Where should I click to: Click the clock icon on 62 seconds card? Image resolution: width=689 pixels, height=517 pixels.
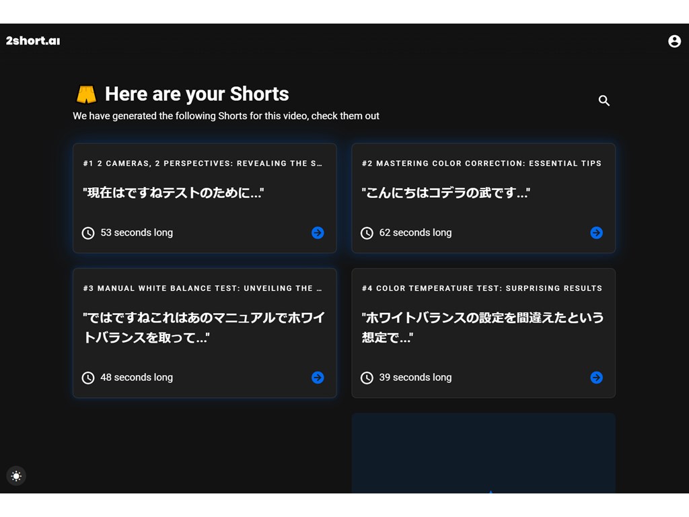(x=367, y=233)
